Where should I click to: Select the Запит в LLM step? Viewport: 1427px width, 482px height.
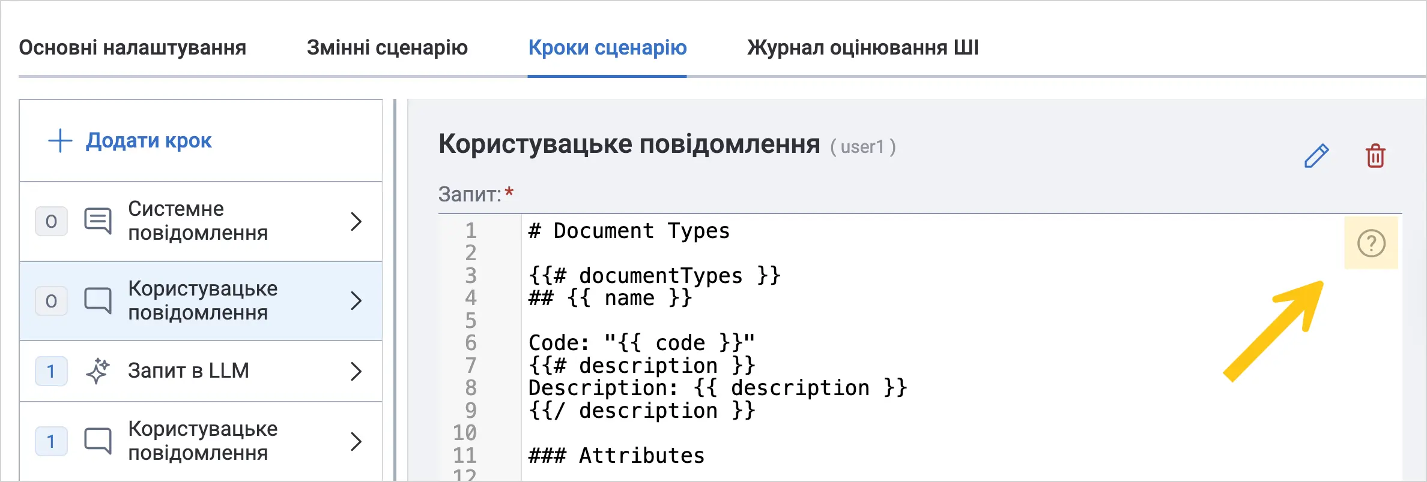pyautogui.click(x=201, y=371)
